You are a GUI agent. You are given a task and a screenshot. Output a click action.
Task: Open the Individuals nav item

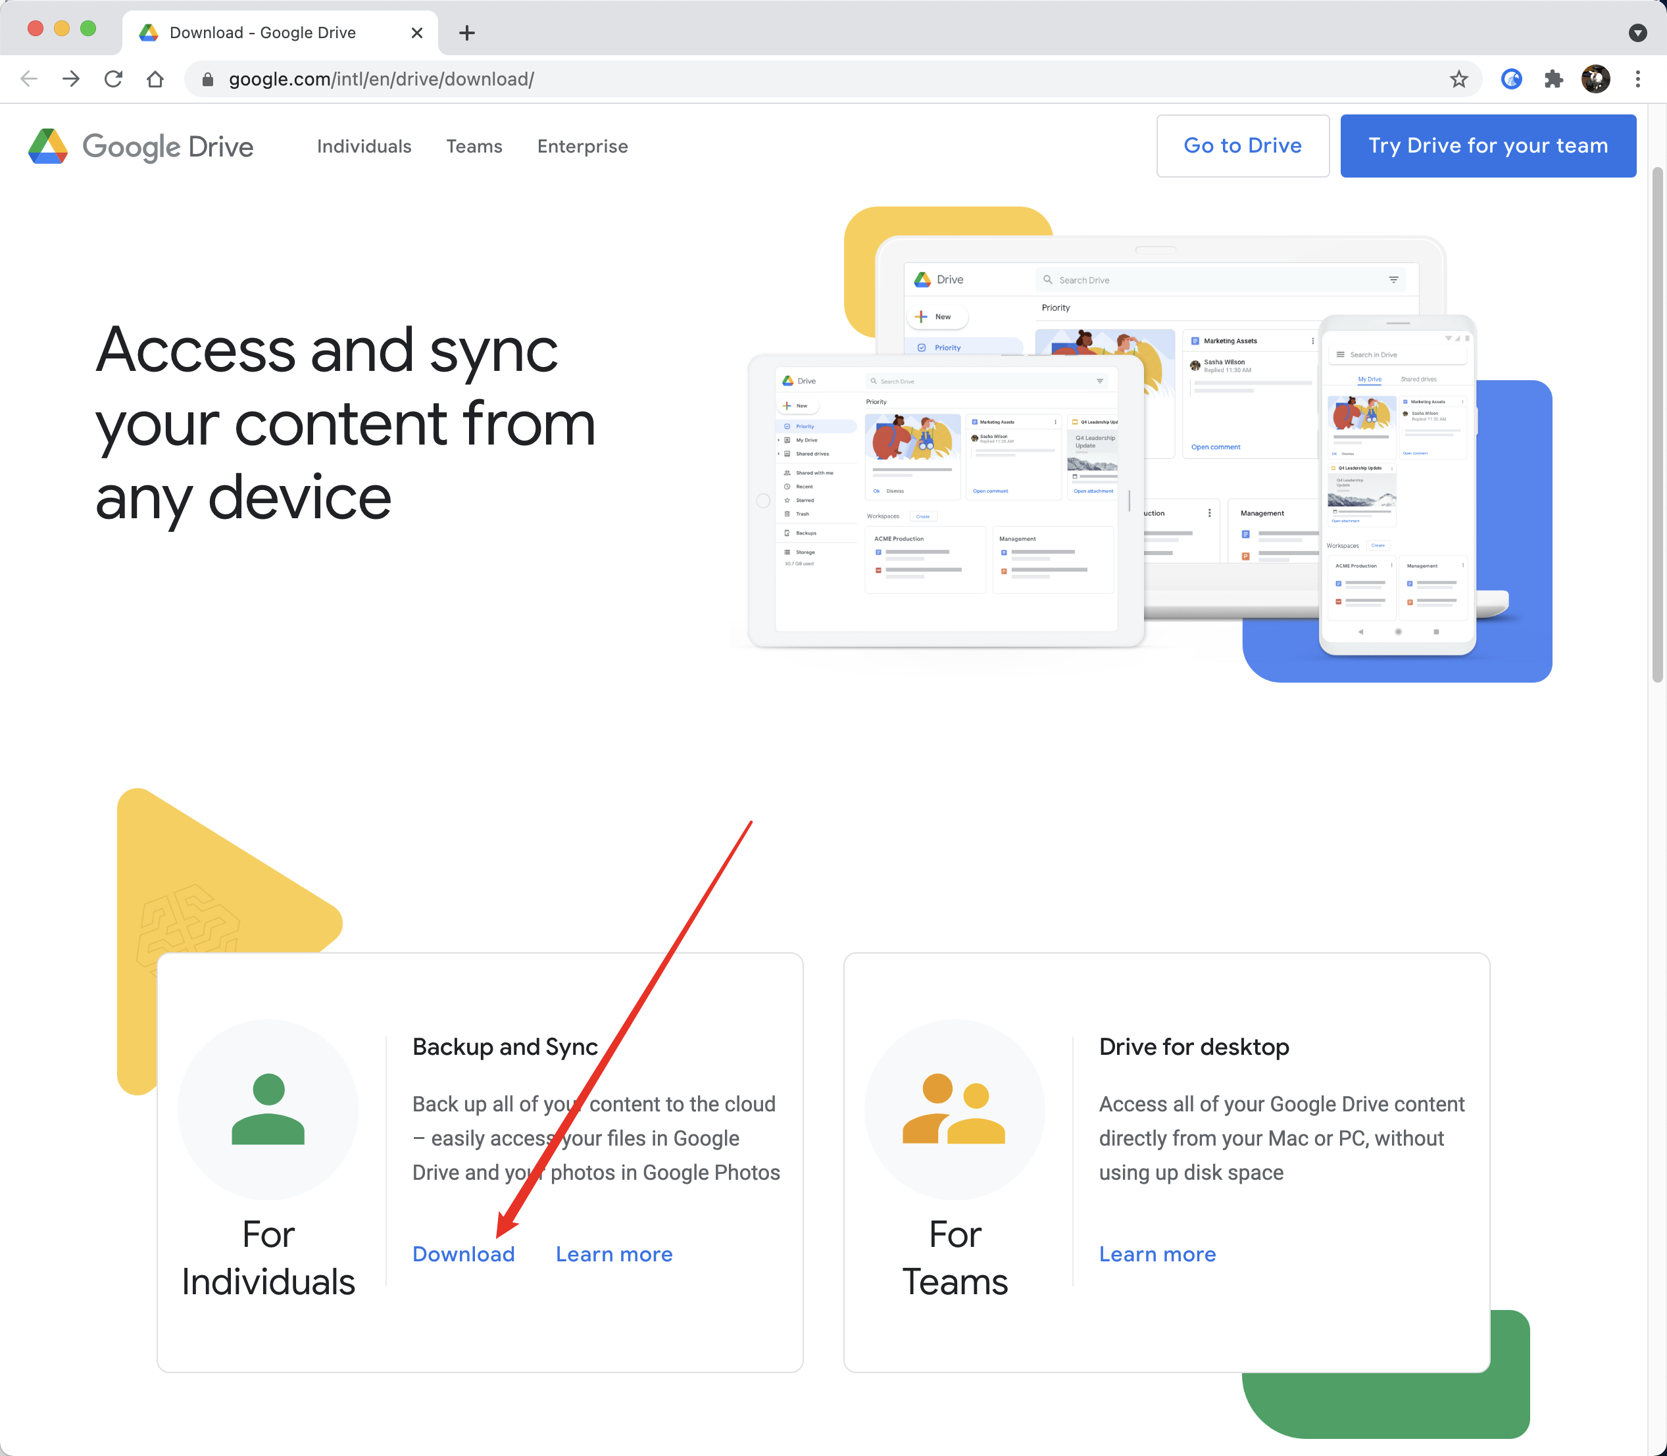pos(363,146)
